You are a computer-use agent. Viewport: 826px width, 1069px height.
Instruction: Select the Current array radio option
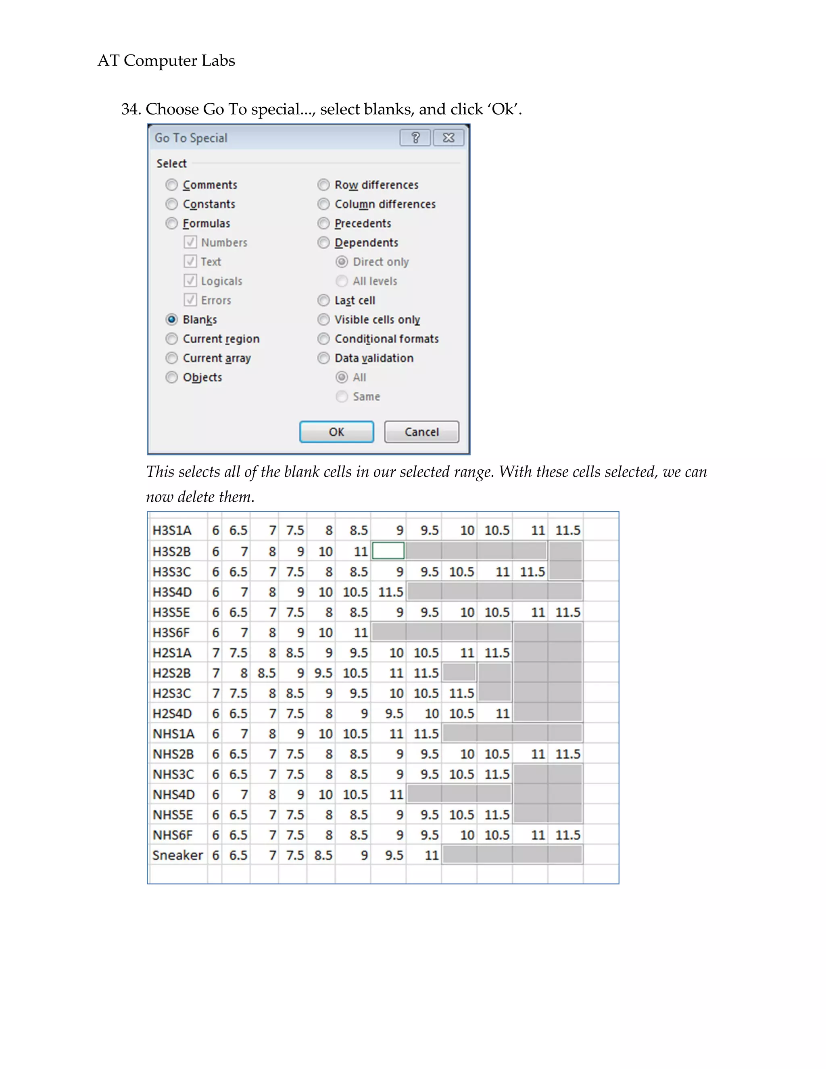click(171, 358)
